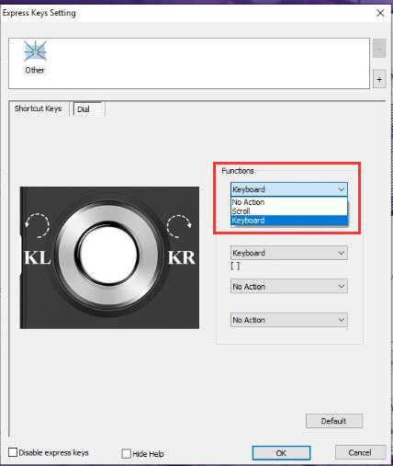Open the second Keyboard function dropdown
393x466 pixels.
click(x=289, y=253)
